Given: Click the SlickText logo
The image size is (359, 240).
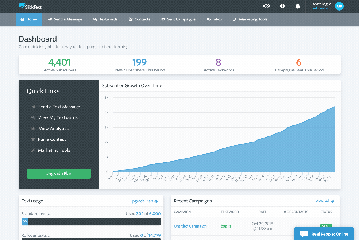Looking at the screenshot, I should tap(30, 6).
